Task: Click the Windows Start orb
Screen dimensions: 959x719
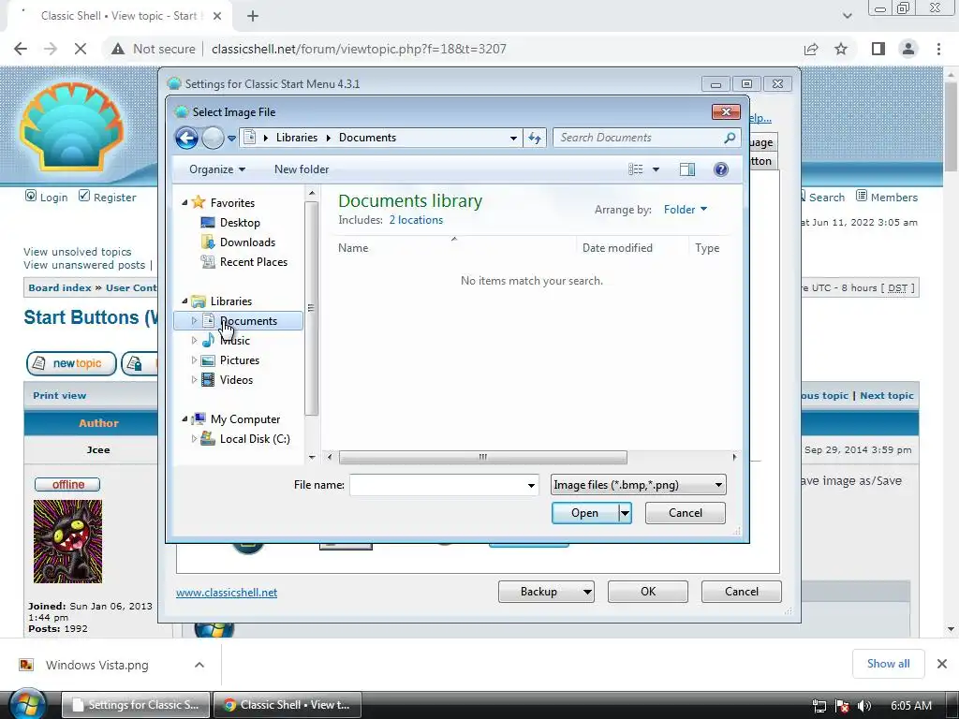Action: point(28,704)
